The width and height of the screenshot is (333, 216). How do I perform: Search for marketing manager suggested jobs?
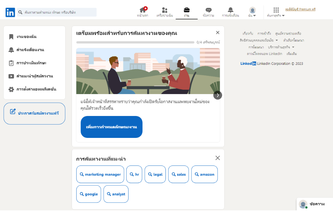(x=100, y=174)
